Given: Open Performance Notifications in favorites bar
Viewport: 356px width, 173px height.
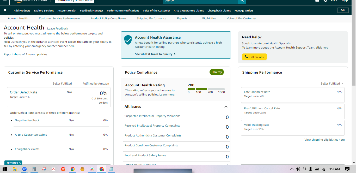Looking at the screenshot, I should pos(123,10).
